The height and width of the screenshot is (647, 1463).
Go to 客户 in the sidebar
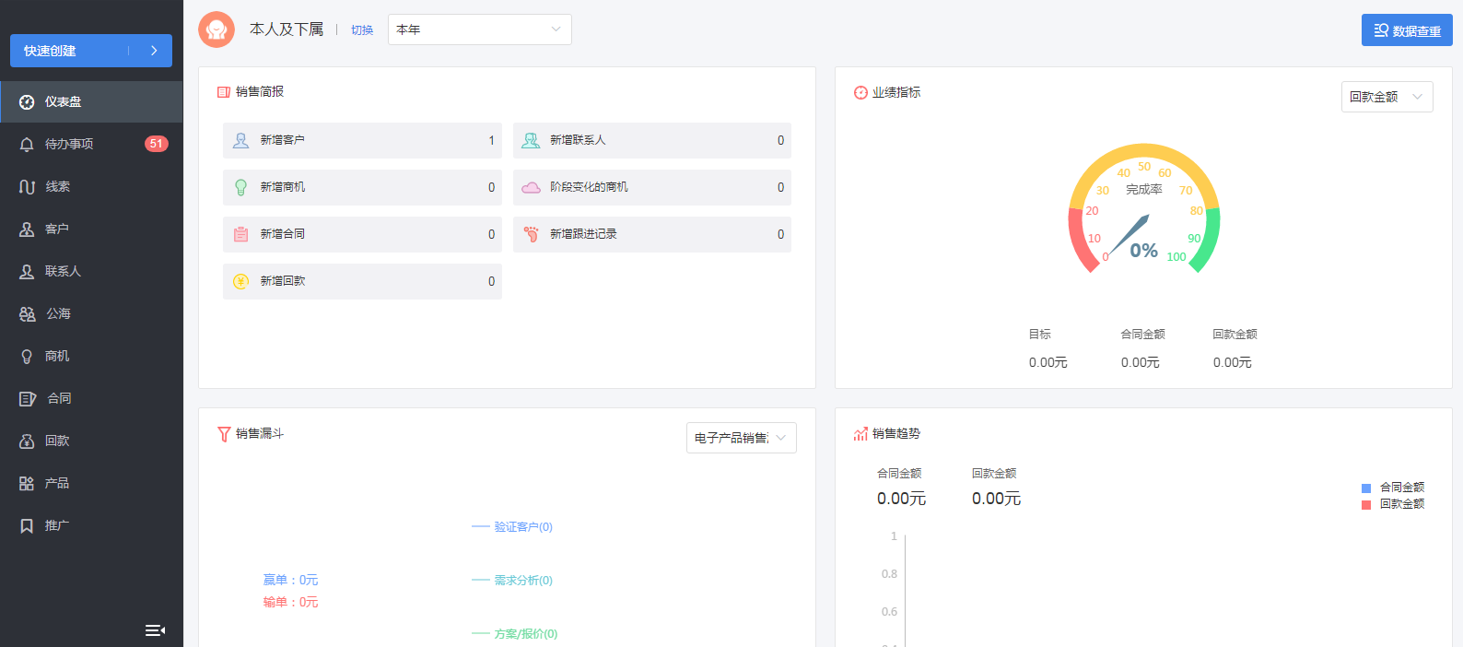[x=57, y=229]
